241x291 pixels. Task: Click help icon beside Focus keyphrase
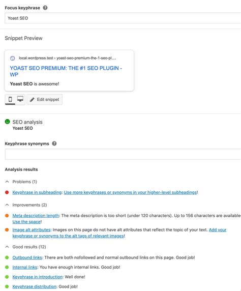(45, 8)
